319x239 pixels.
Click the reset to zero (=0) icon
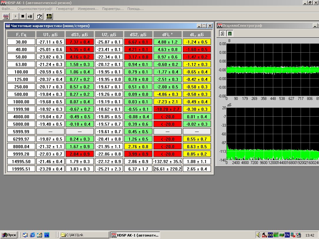click(x=30, y=16)
